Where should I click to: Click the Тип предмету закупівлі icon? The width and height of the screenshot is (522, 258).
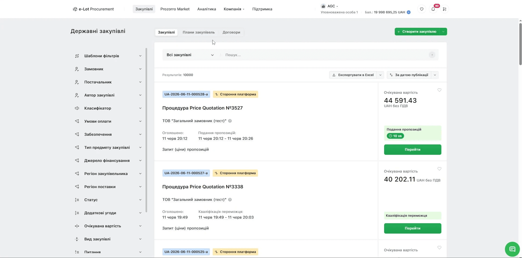[x=77, y=148]
